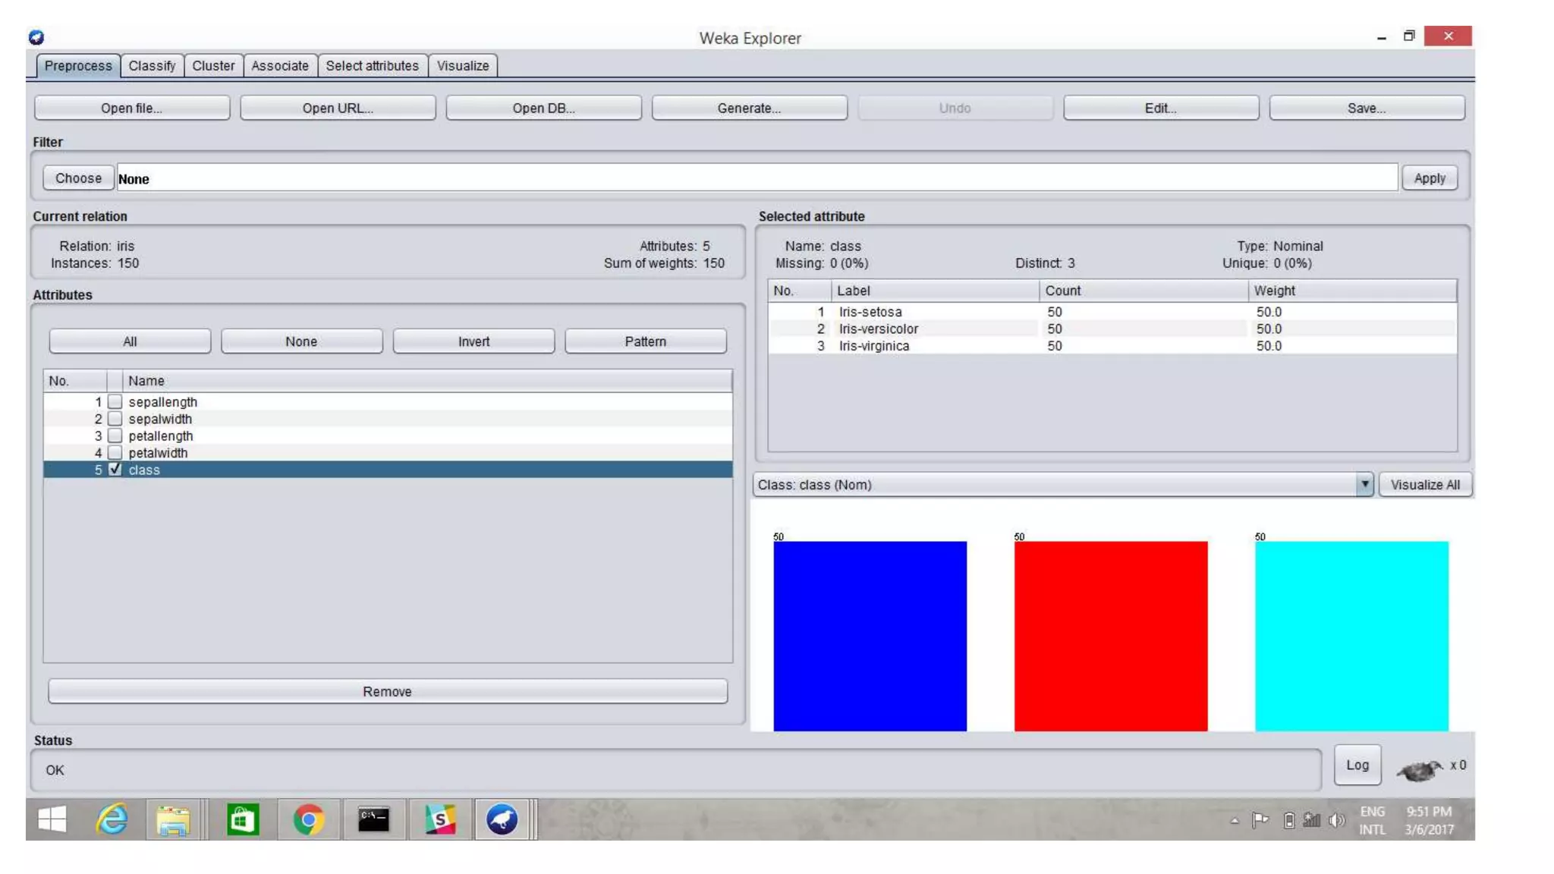Viewport: 1554px width, 874px height.
Task: Click the Generate... button
Action: pyautogui.click(x=750, y=108)
